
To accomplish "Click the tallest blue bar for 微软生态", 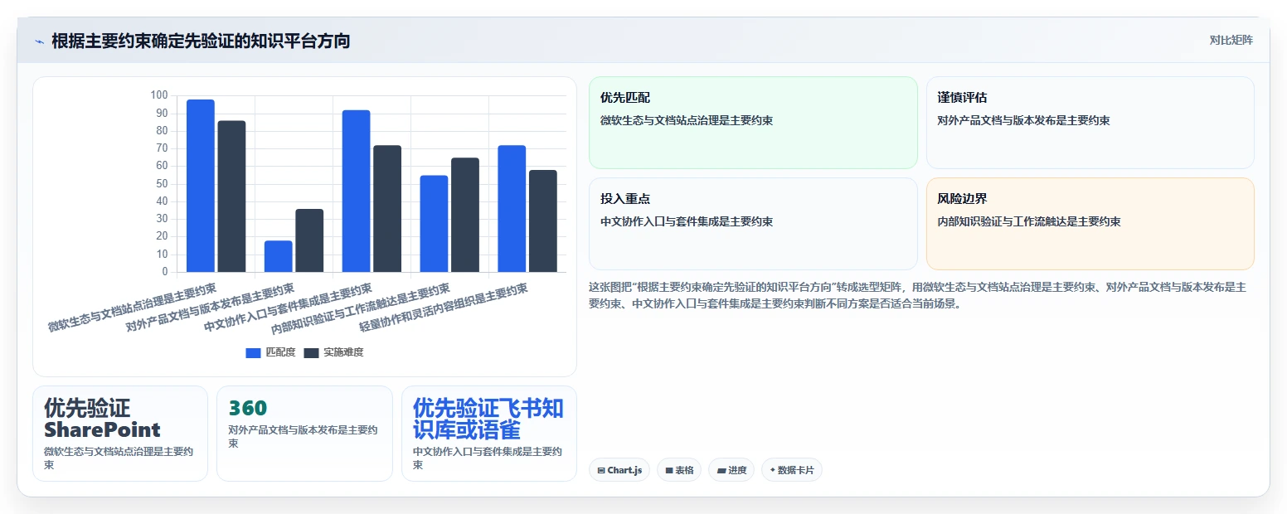I will (x=201, y=186).
